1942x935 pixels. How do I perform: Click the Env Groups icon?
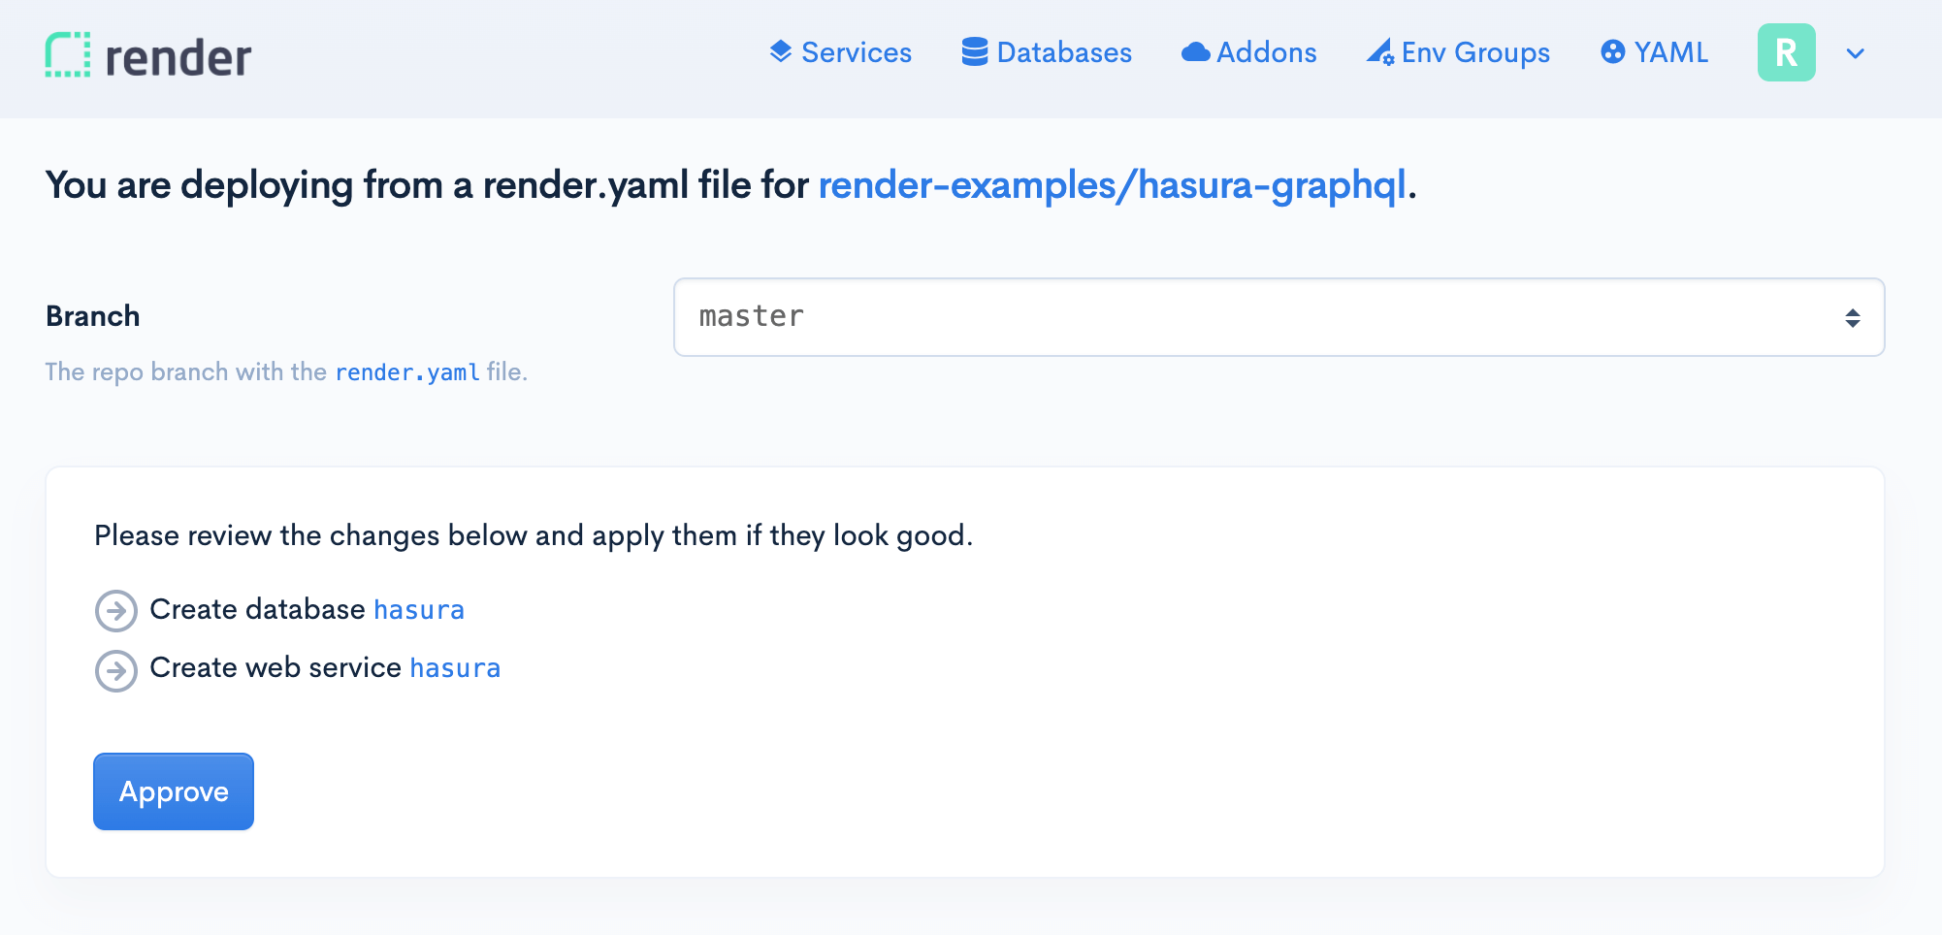(1380, 52)
